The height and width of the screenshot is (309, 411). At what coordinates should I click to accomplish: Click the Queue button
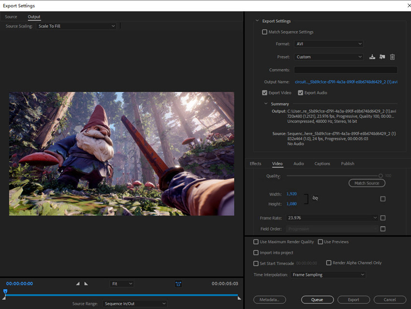click(x=317, y=300)
